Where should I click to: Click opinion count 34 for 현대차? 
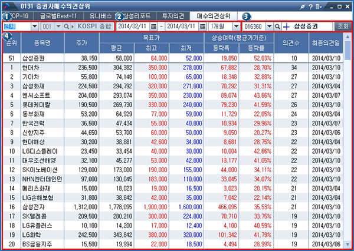[294, 68]
